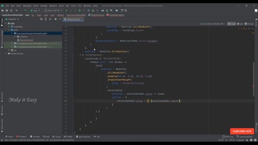Click the Sync Project with Gradle icon
The width and height of the screenshot is (258, 145).
tap(103, 10)
